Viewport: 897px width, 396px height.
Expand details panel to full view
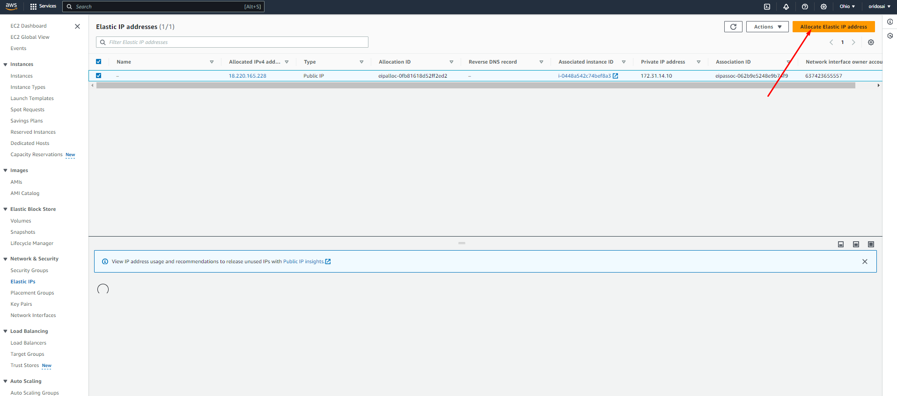coord(871,244)
